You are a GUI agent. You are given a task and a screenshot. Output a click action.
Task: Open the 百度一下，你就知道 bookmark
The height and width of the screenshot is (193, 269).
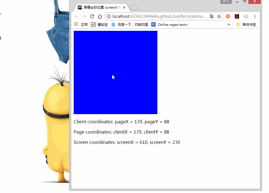tap(129, 24)
